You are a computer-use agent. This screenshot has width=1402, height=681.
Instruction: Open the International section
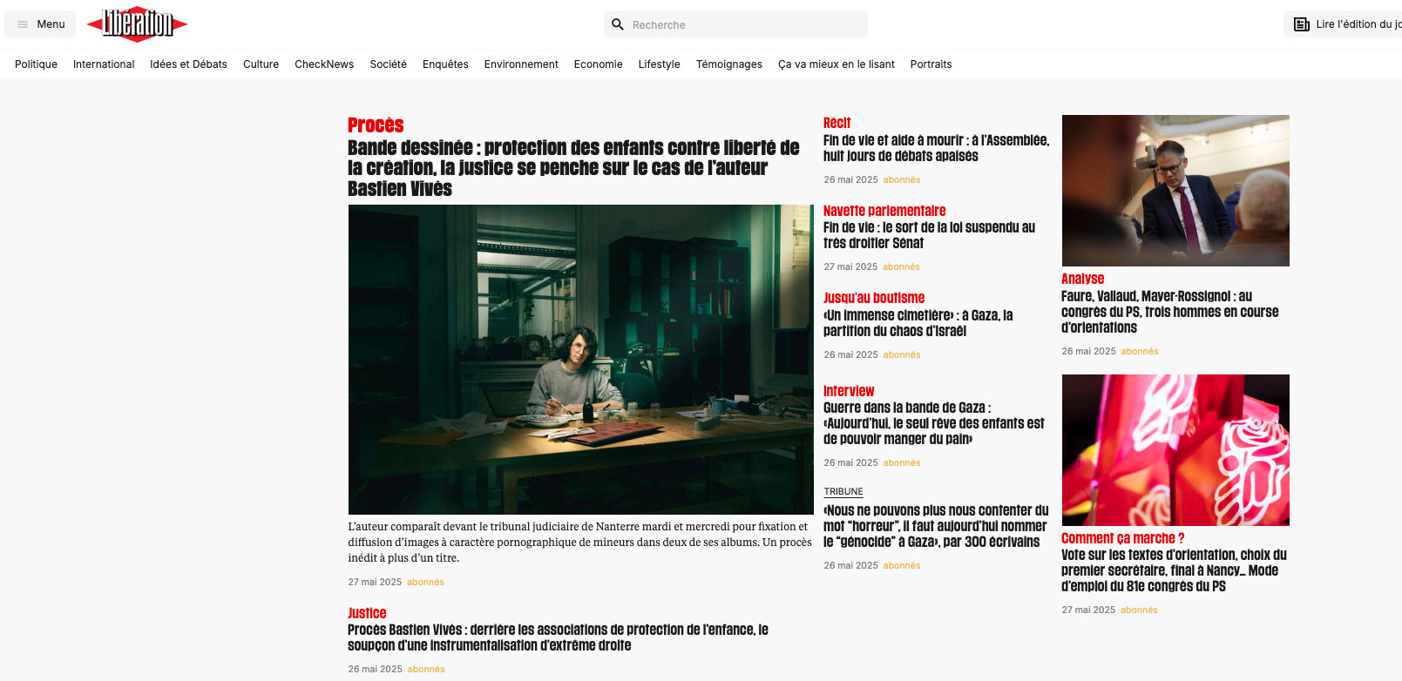click(x=104, y=64)
